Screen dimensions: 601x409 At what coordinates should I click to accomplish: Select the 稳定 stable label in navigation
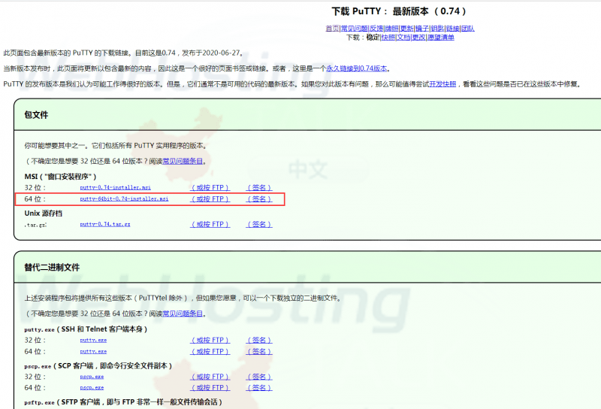[373, 38]
